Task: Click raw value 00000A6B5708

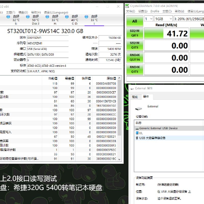Action: point(106,84)
